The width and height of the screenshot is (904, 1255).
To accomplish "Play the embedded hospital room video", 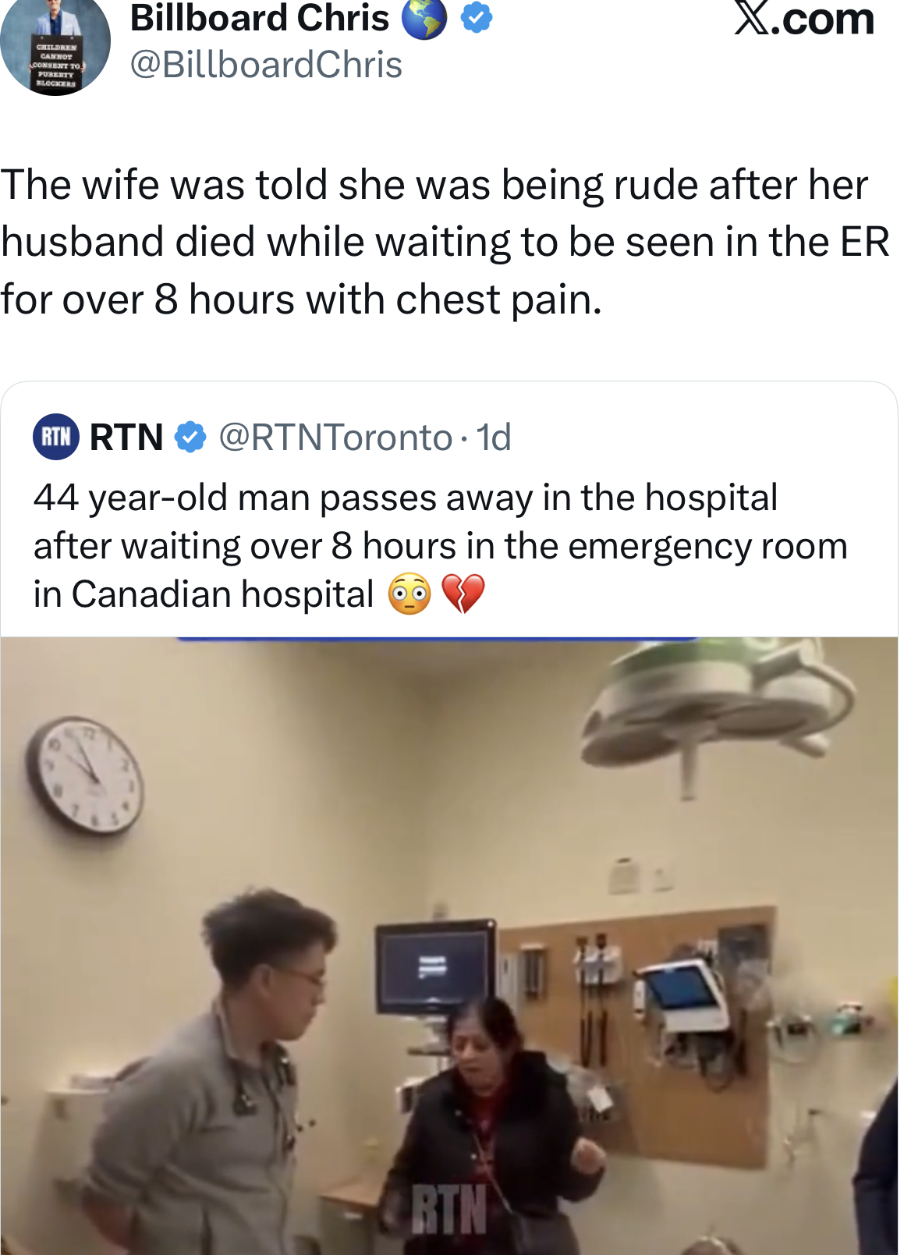I will 449,946.
